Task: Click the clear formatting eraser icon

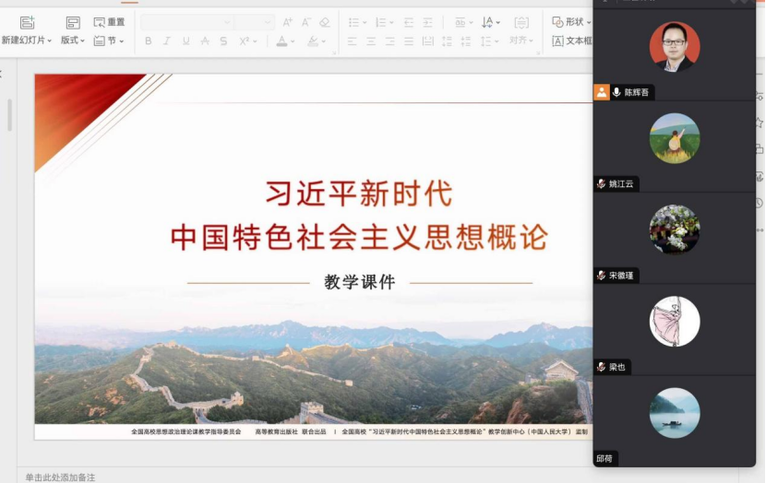Action: tap(324, 22)
